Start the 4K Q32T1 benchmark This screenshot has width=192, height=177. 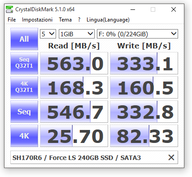(x=24, y=87)
